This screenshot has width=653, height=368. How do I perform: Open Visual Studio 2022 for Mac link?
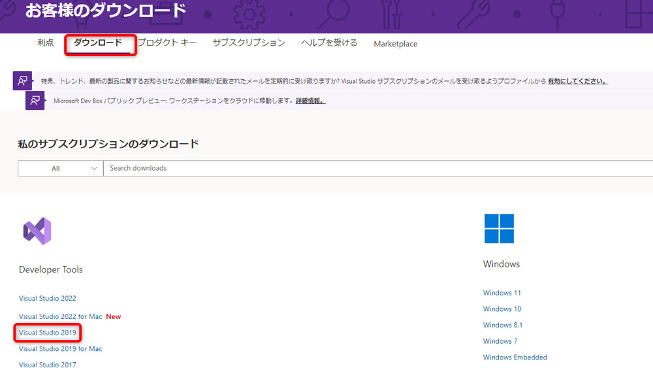click(x=60, y=317)
